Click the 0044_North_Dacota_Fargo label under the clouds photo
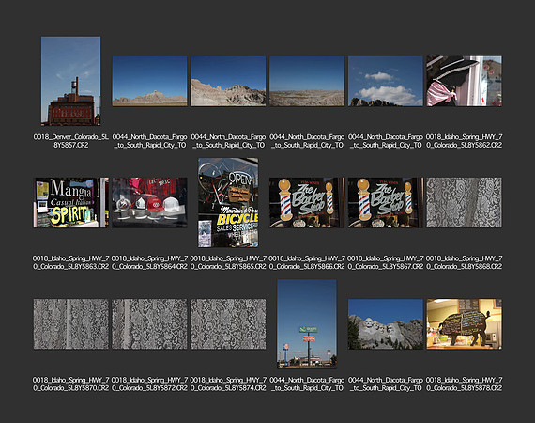Screen dimensions: 535x423 (386, 141)
